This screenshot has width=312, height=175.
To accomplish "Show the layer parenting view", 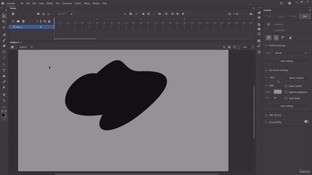I will pyautogui.click(x=43, y=14).
